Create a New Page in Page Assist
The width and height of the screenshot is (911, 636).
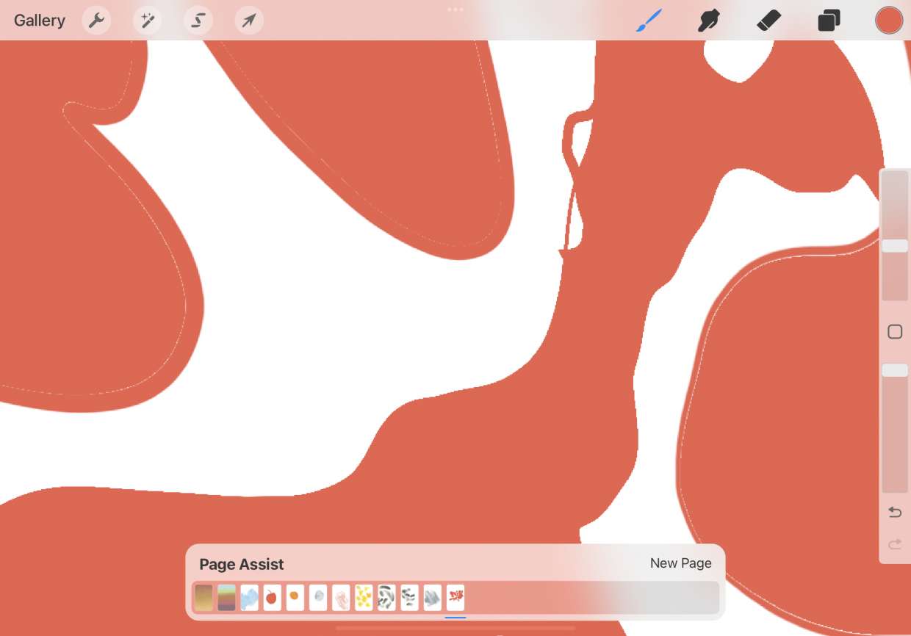coord(680,563)
